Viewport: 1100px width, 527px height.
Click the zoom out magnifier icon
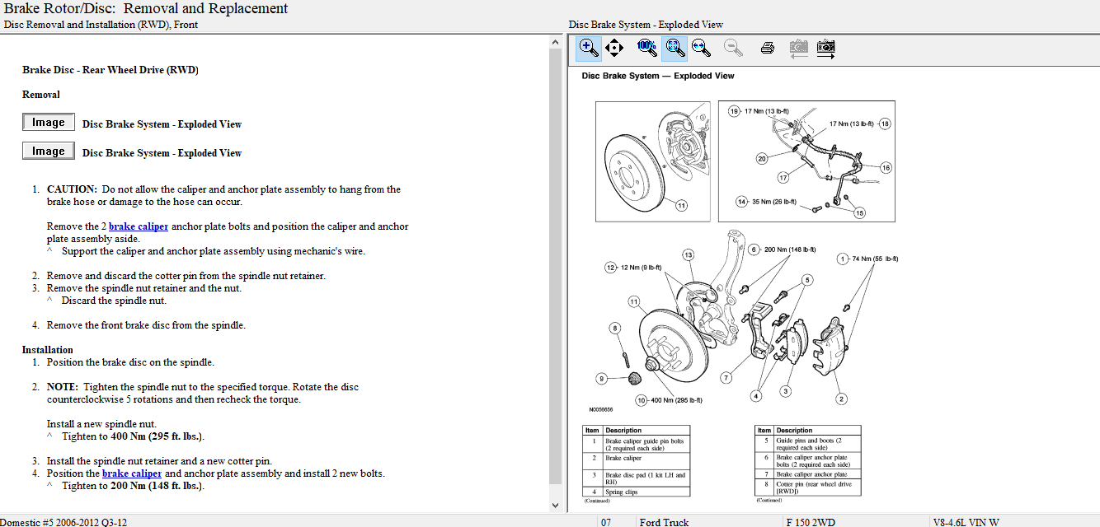click(x=733, y=48)
